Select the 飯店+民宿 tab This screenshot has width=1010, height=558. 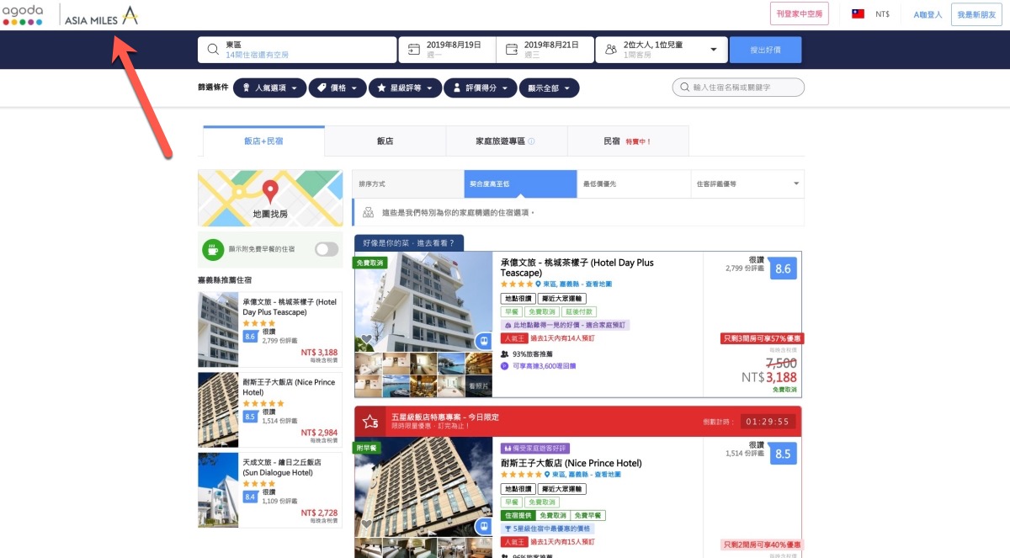pos(263,141)
